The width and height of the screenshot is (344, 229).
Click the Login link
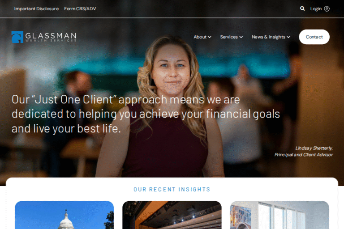(316, 9)
